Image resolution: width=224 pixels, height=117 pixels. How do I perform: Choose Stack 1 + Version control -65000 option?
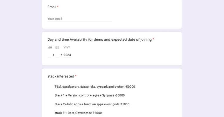point(89,95)
